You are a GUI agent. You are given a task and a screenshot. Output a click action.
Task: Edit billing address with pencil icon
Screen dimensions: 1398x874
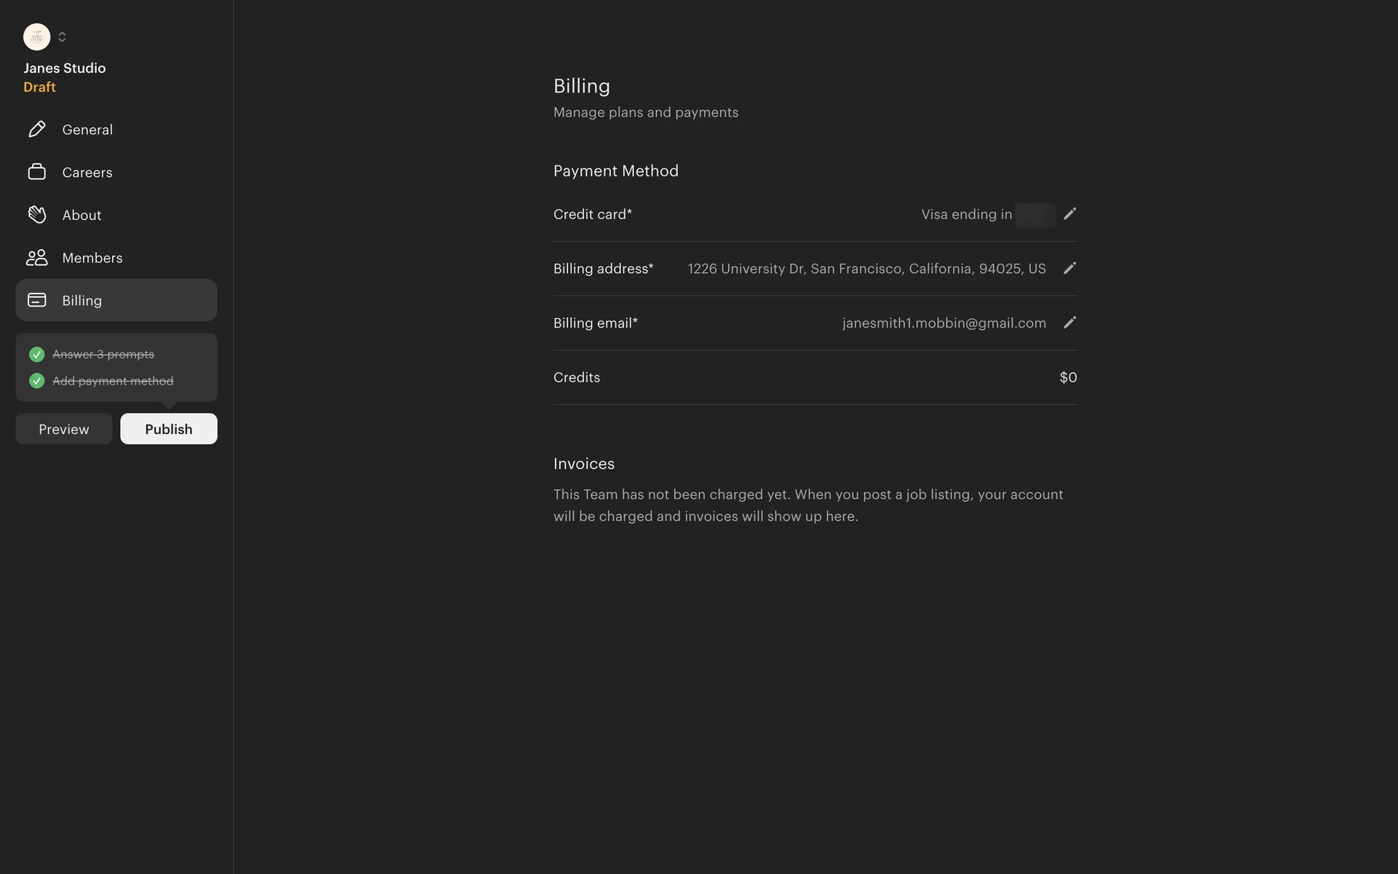click(1069, 269)
